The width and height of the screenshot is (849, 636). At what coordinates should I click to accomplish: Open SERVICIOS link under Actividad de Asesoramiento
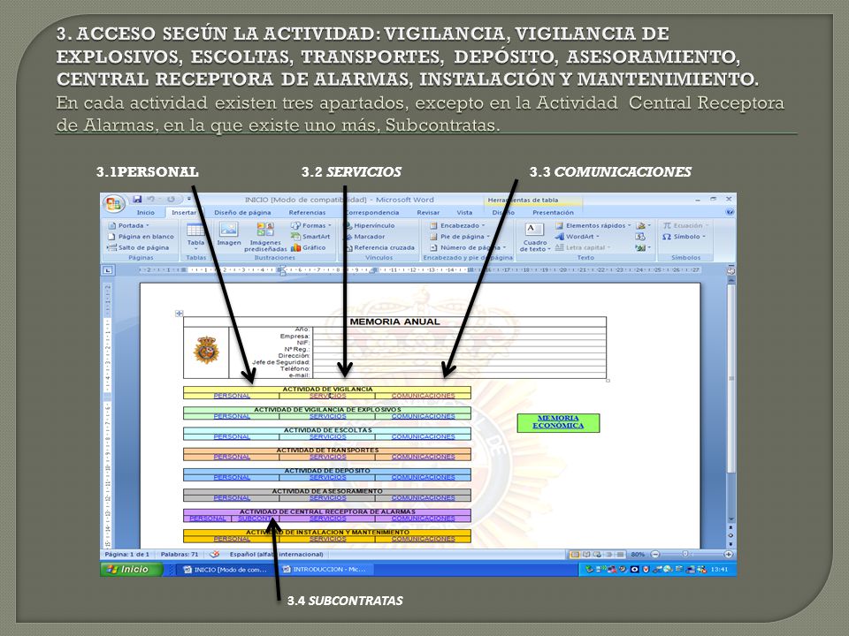click(x=327, y=498)
